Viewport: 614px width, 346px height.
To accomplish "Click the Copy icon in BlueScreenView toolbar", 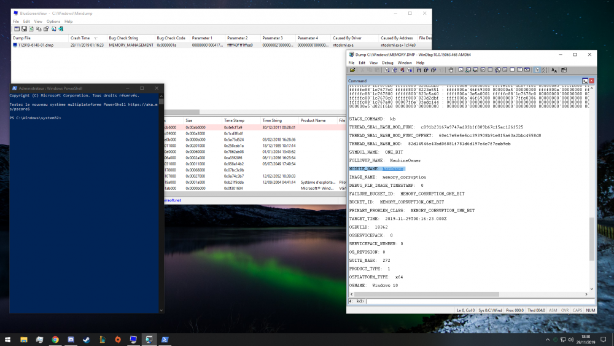I will [x=39, y=29].
